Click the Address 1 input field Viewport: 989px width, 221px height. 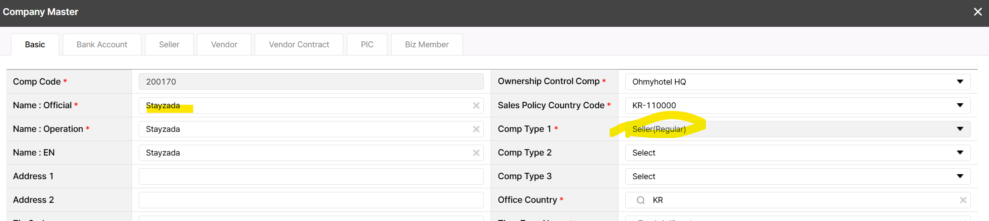pos(311,176)
